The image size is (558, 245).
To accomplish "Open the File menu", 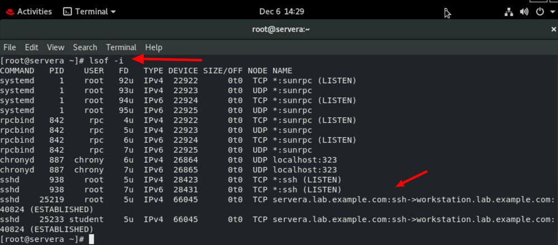I will click(9, 47).
